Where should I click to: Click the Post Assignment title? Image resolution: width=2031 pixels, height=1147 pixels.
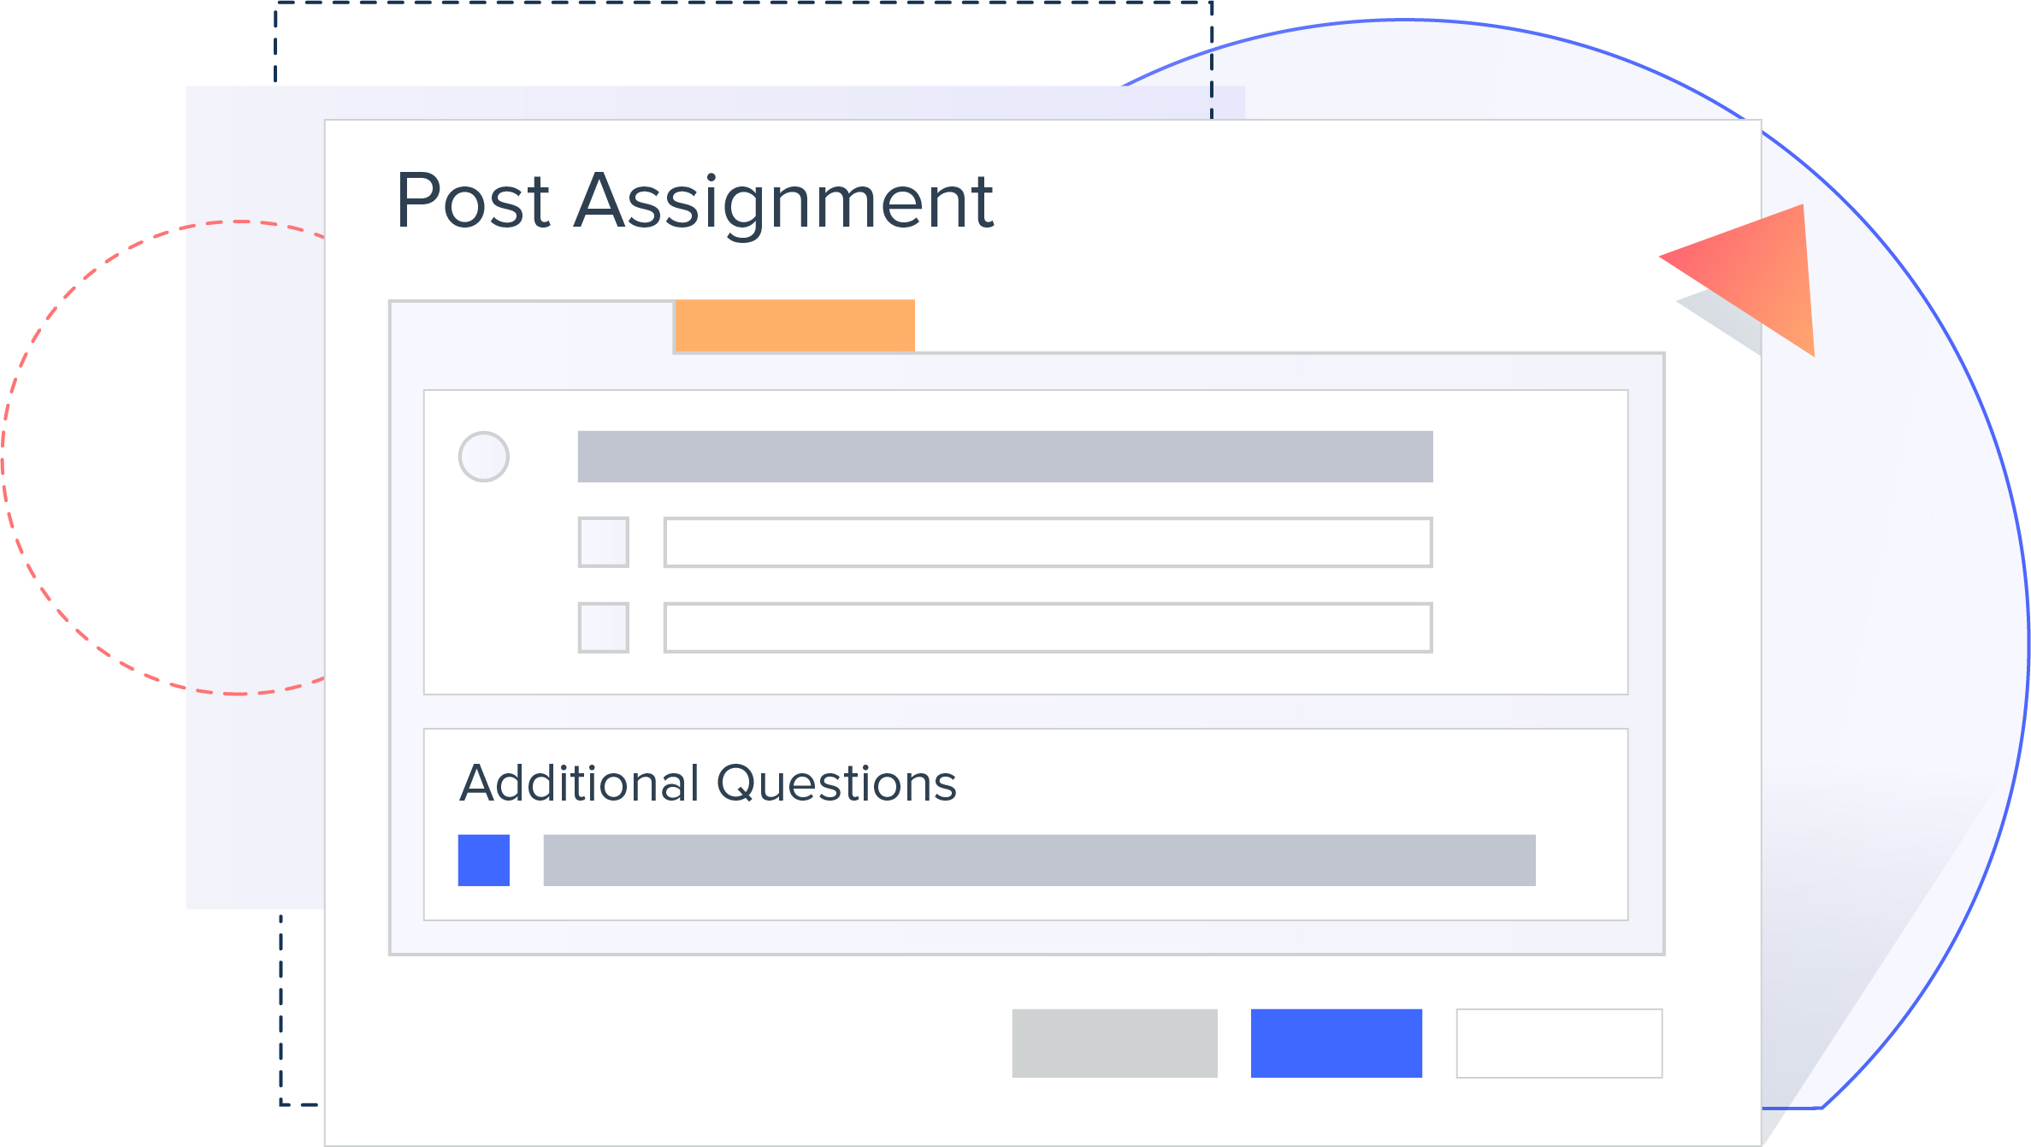point(694,201)
